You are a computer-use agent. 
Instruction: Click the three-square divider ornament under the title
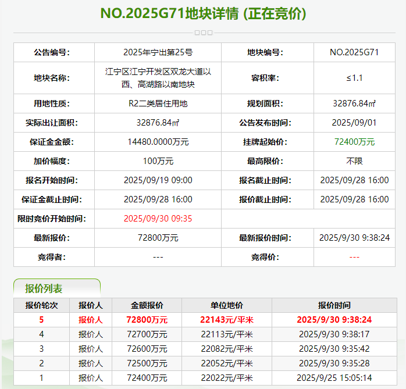point(203,33)
